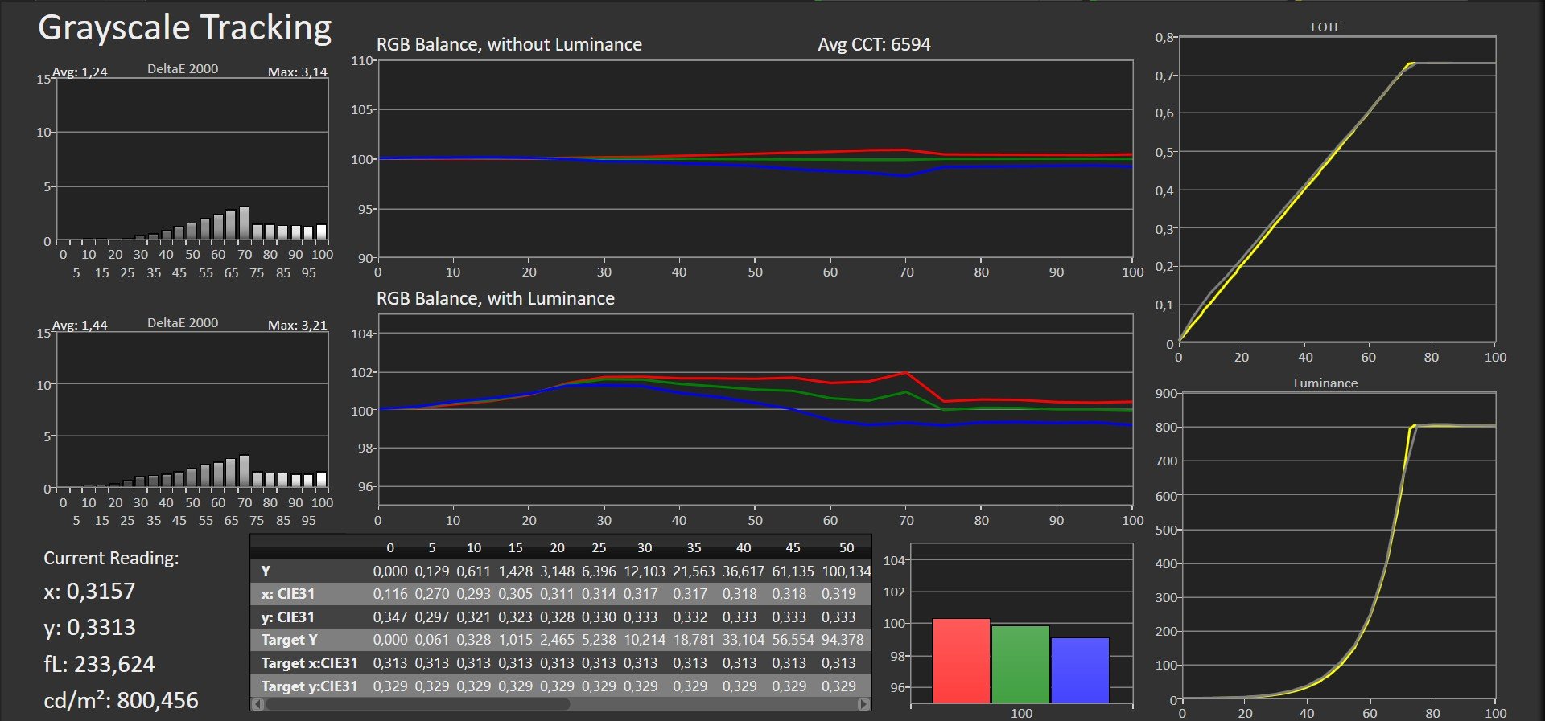Click the blue bar in the RGB bar chart

click(1080, 670)
